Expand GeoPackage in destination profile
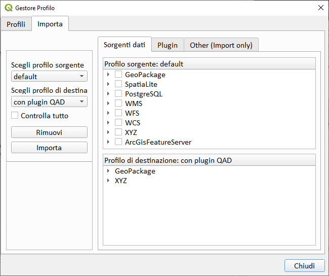Image resolution: width=329 pixels, height=276 pixels. pyautogui.click(x=108, y=171)
